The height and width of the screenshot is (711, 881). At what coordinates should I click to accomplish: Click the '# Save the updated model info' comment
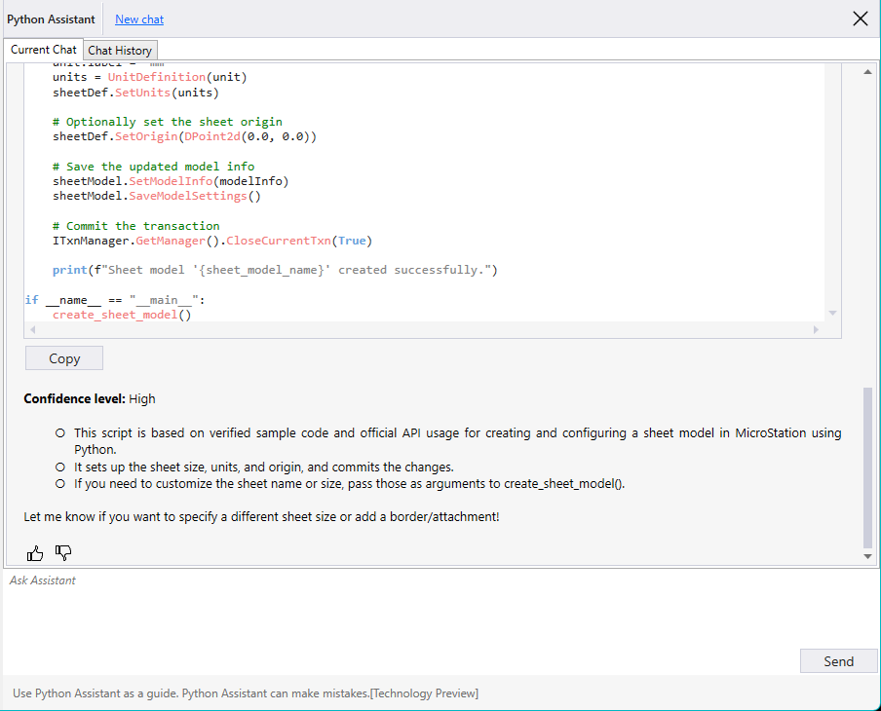153,167
